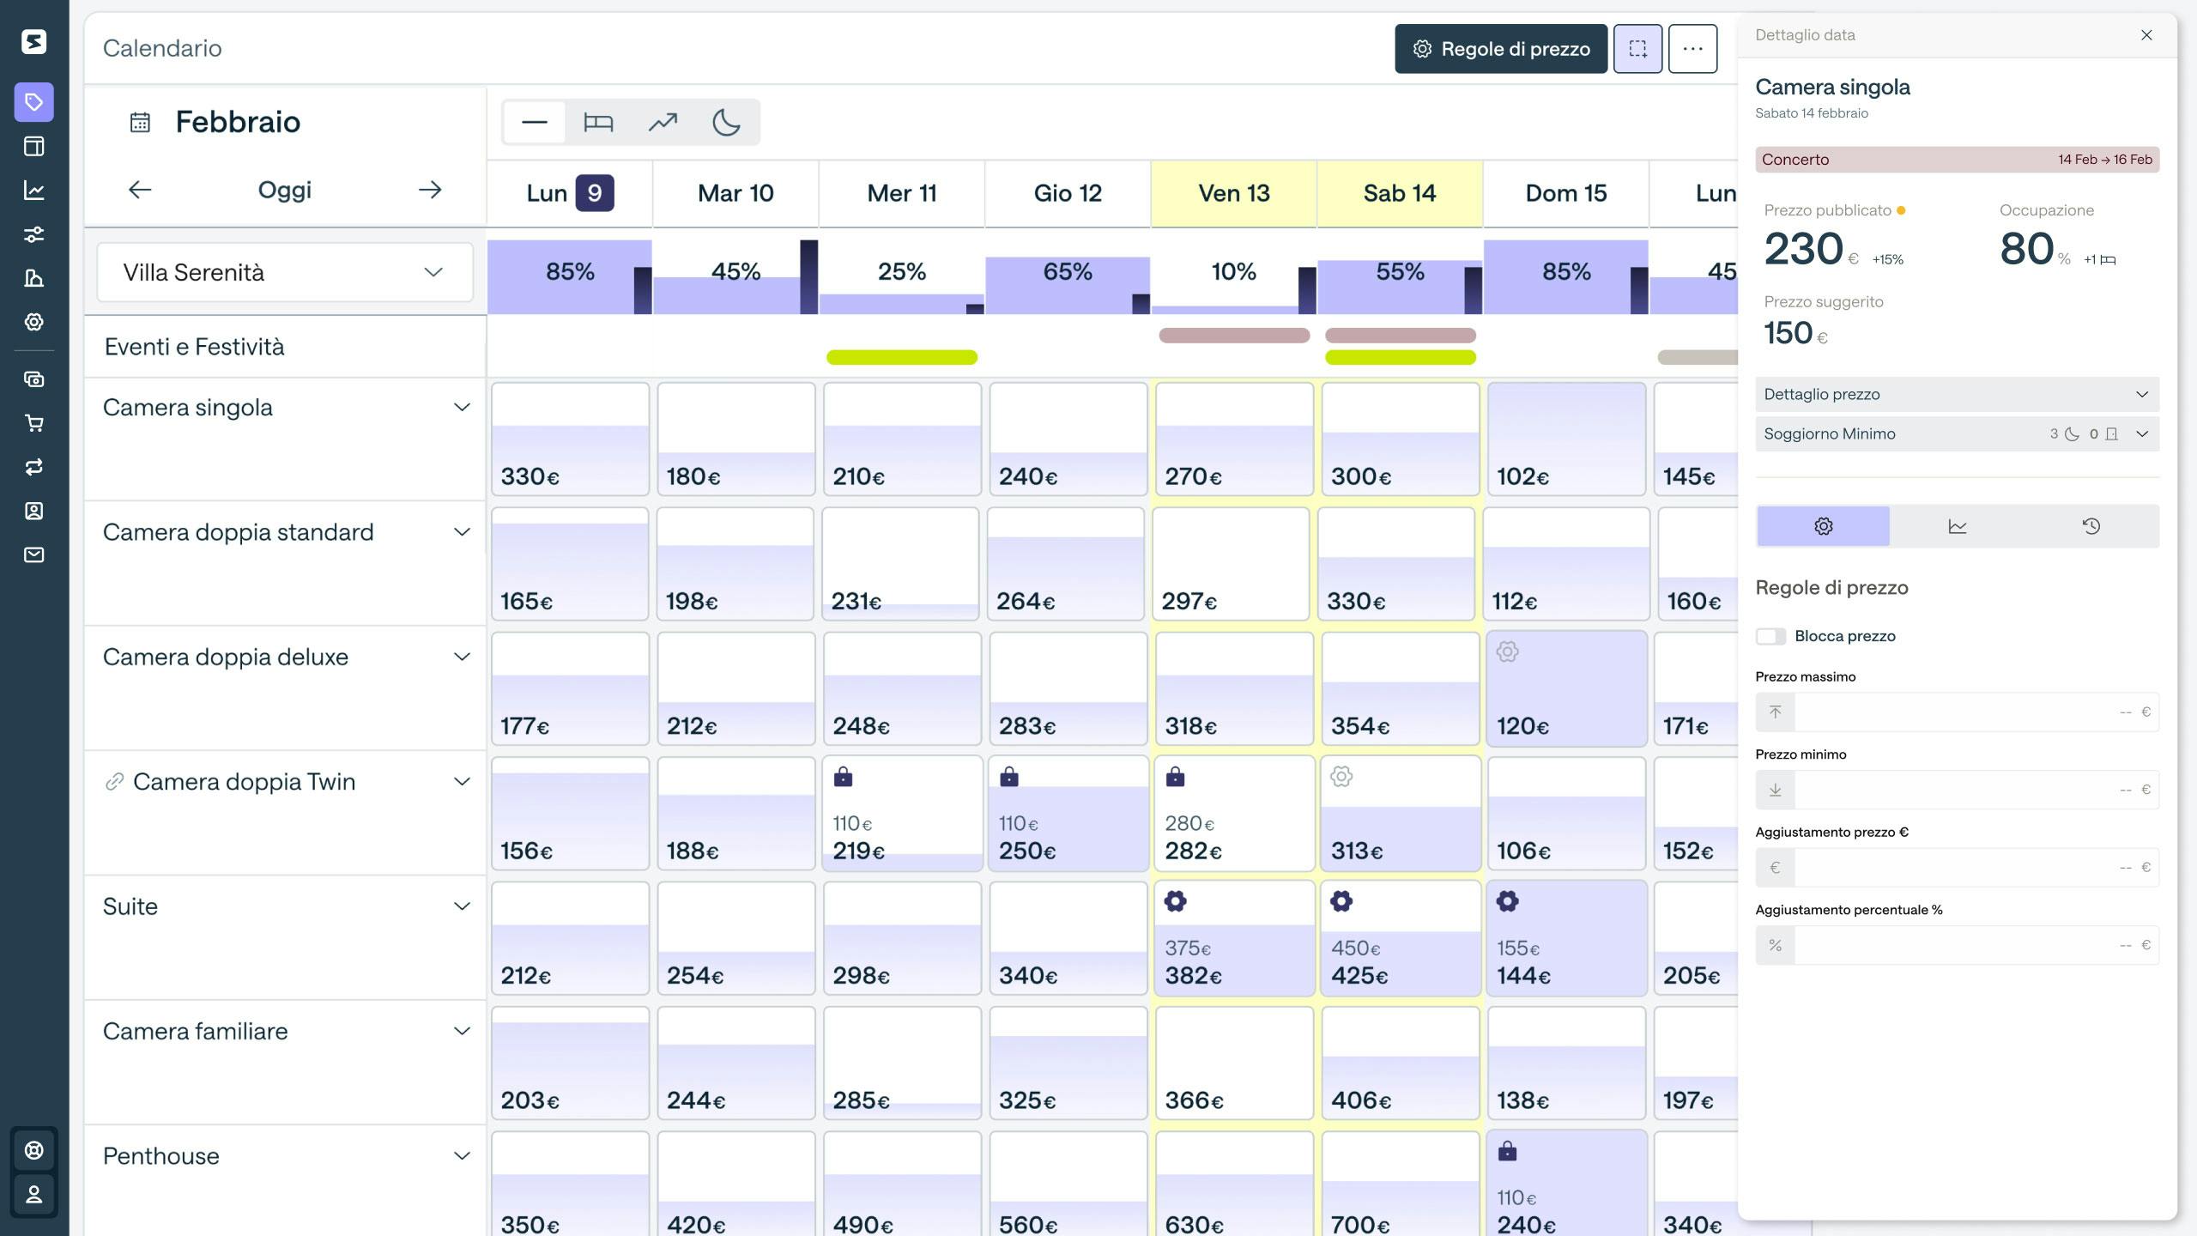This screenshot has height=1236, width=2197.
Task: Click lock icon in Penthouse Dom 15 cell
Action: [1507, 1151]
